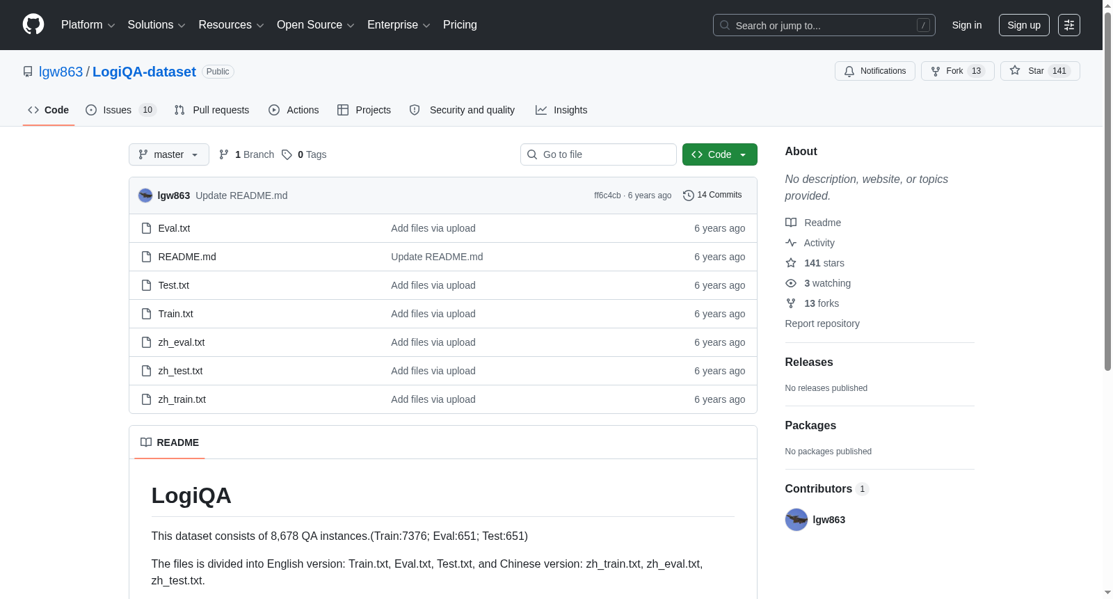Open the zh_eval.txt file

click(182, 342)
